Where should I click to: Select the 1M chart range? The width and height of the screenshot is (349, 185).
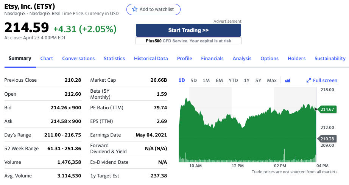(x=206, y=80)
